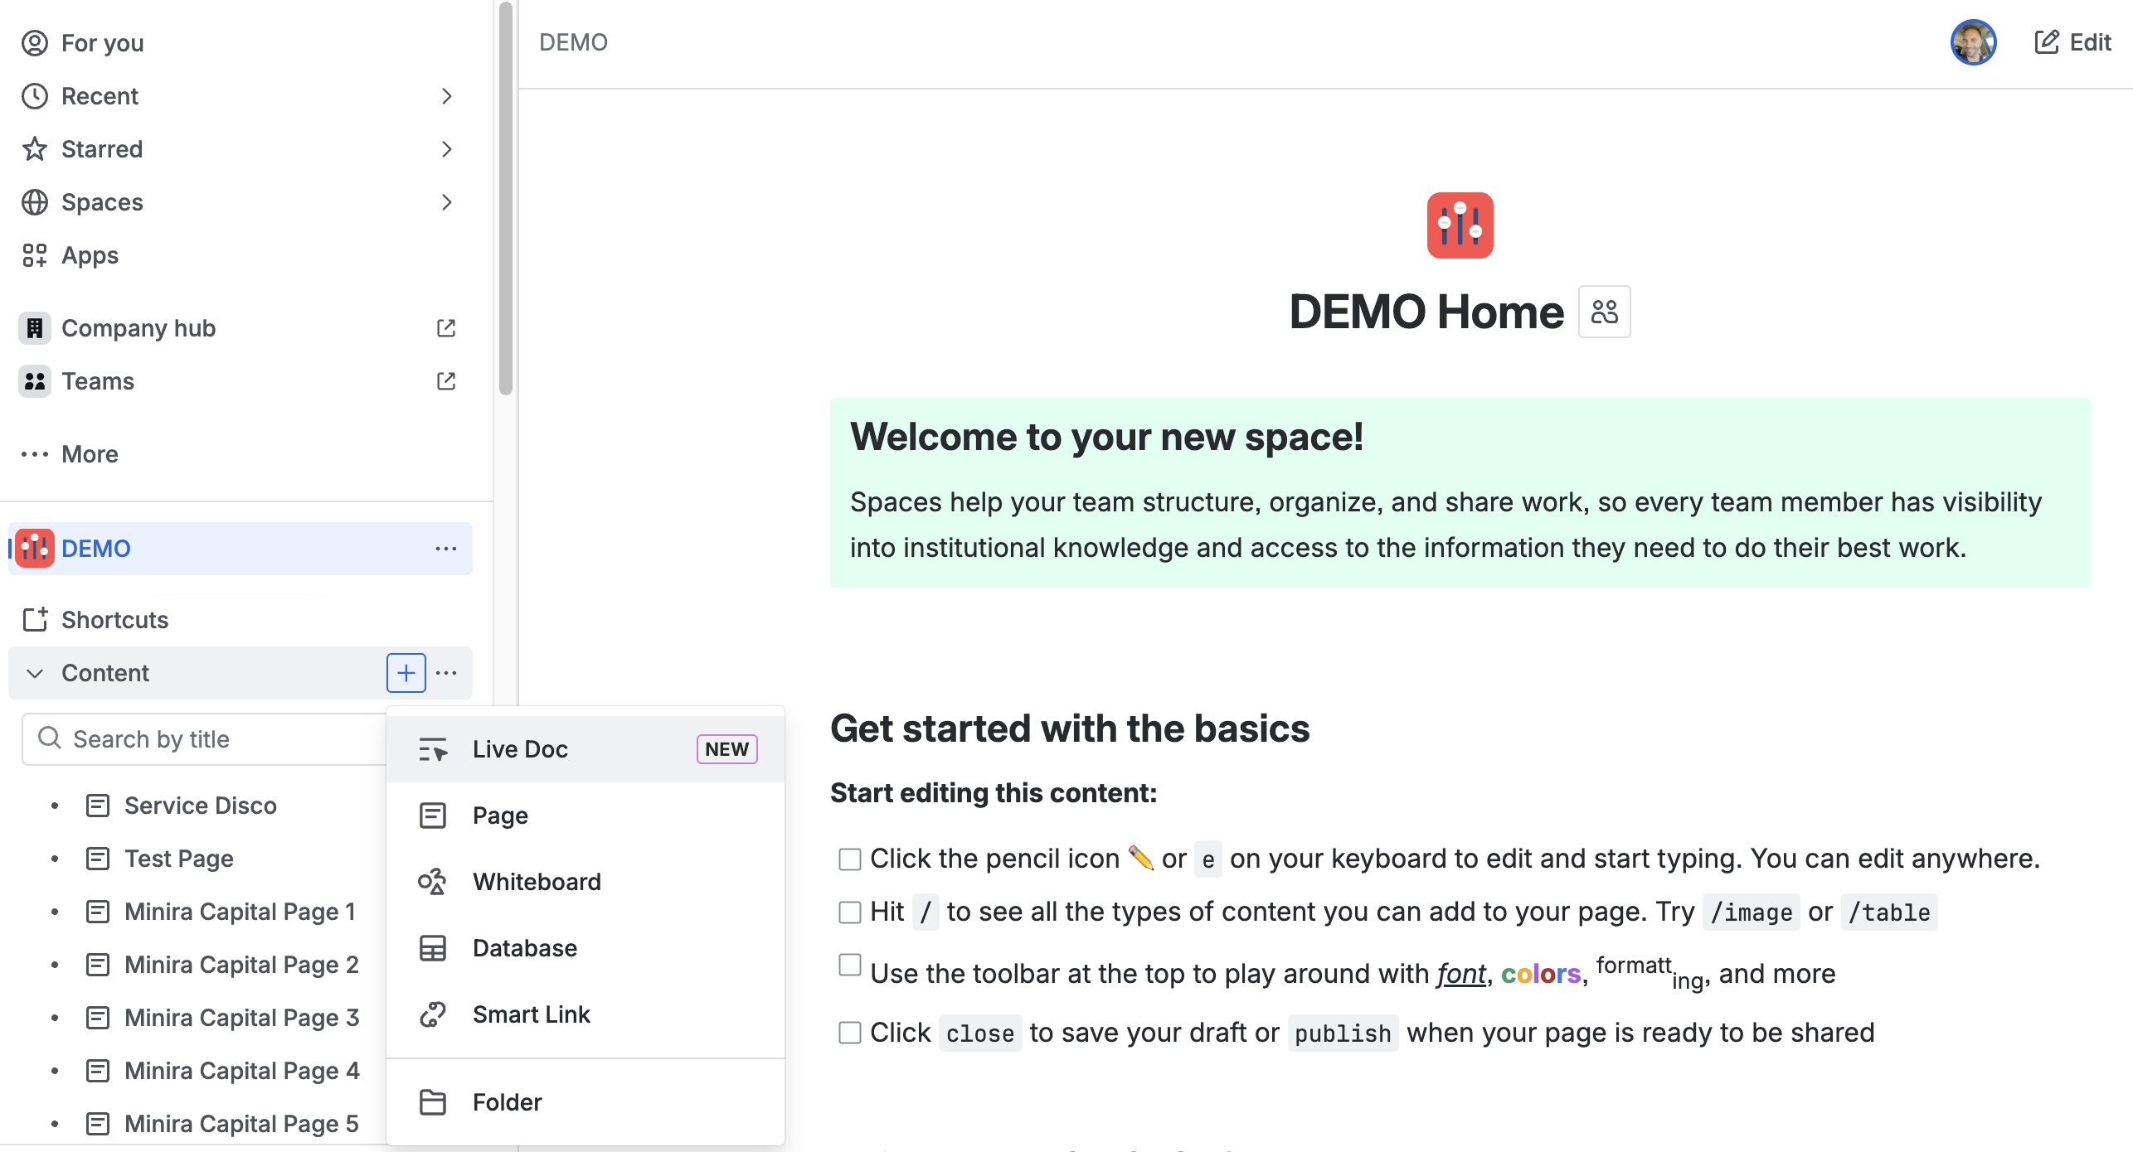Expand the Recent section

click(x=446, y=96)
